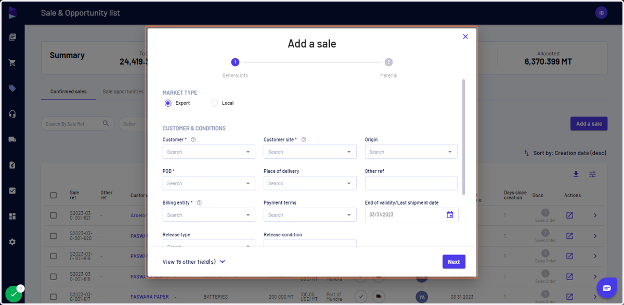Toggle the select-all checkbox in the table header
The height and width of the screenshot is (305, 624).
pos(54,195)
